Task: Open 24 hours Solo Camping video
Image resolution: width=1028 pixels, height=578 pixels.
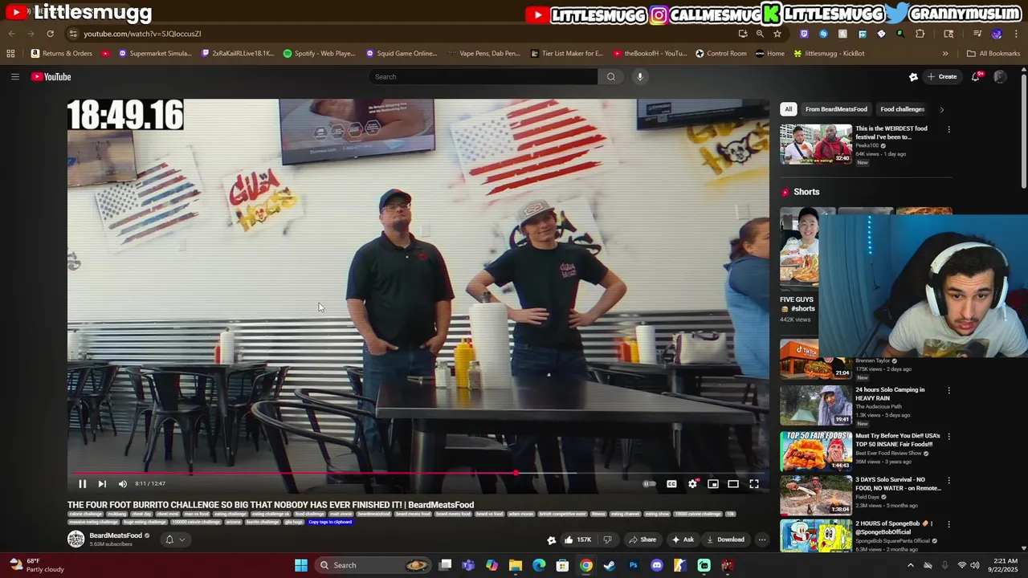Action: pos(816,405)
